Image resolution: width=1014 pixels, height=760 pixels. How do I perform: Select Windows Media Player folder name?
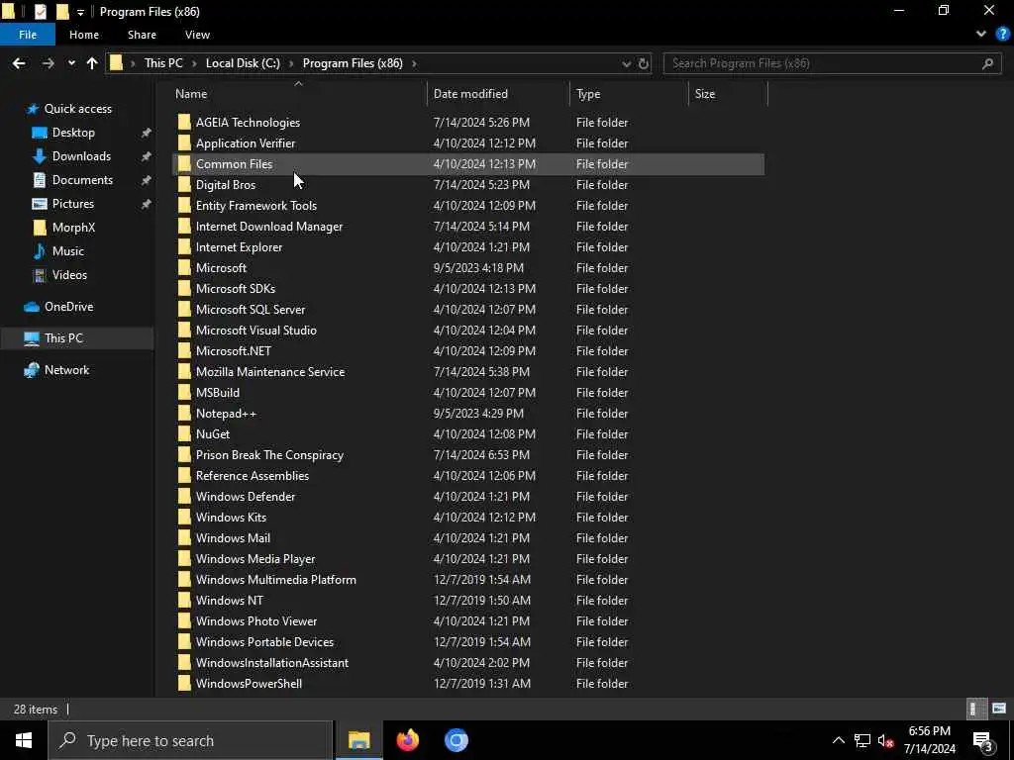click(255, 559)
